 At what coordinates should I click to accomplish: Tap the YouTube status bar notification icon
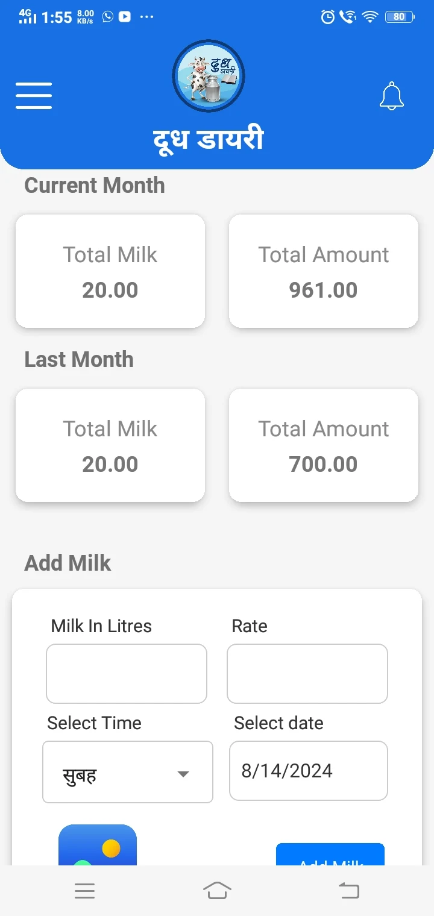coord(125,17)
